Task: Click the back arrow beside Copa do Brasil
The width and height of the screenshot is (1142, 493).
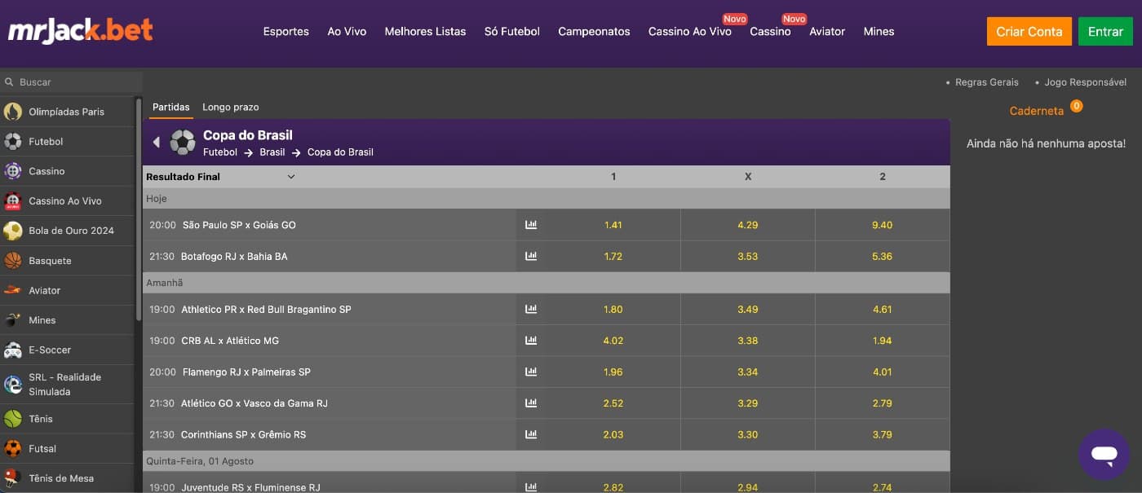Action: 157,143
